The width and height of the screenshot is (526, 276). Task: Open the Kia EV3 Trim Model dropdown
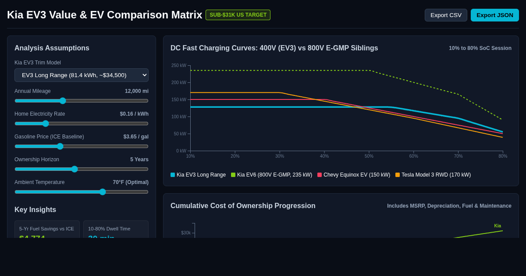click(x=82, y=75)
